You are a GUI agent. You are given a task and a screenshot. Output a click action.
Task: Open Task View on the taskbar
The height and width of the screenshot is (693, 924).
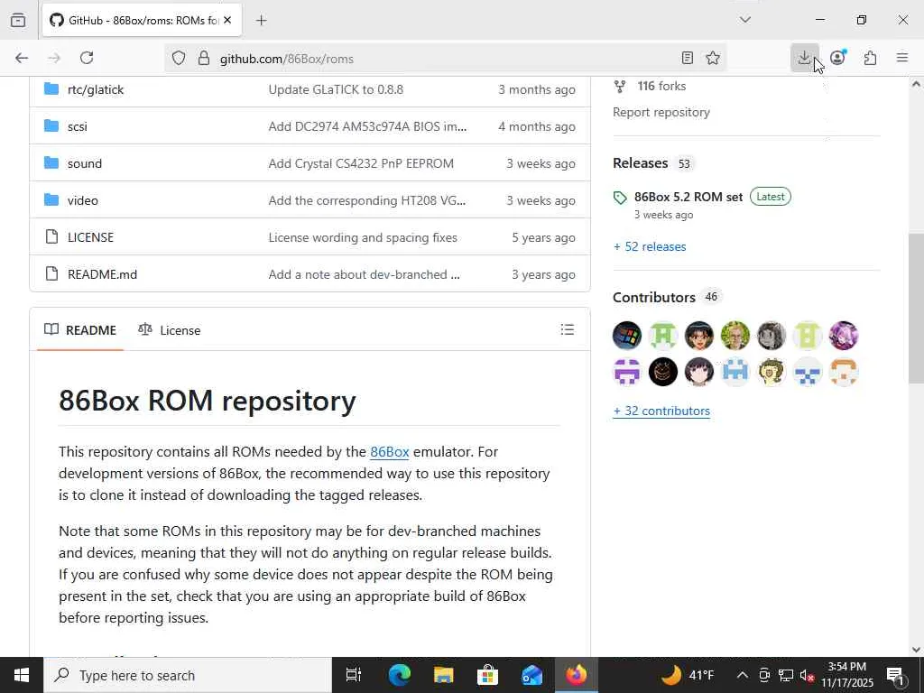354,675
